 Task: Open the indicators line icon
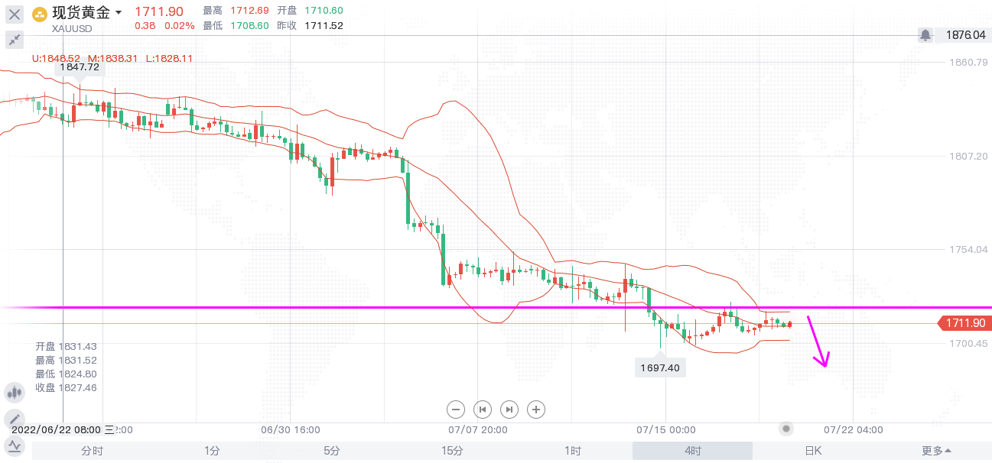click(15, 445)
